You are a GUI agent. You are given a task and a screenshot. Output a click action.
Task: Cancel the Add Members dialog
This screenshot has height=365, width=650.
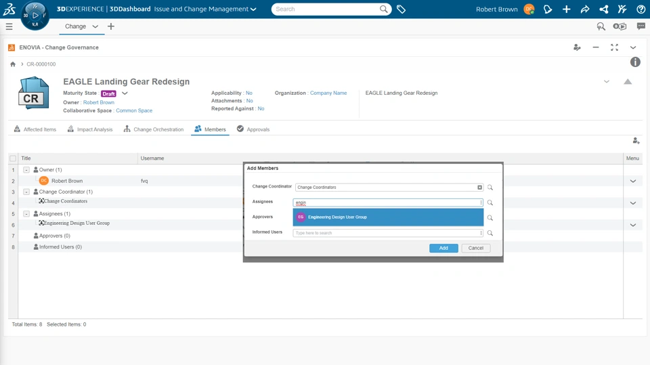coord(476,248)
